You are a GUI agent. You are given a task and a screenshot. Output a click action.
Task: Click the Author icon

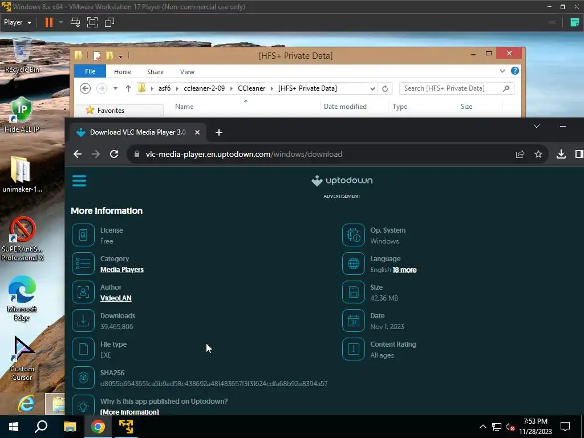tap(83, 292)
